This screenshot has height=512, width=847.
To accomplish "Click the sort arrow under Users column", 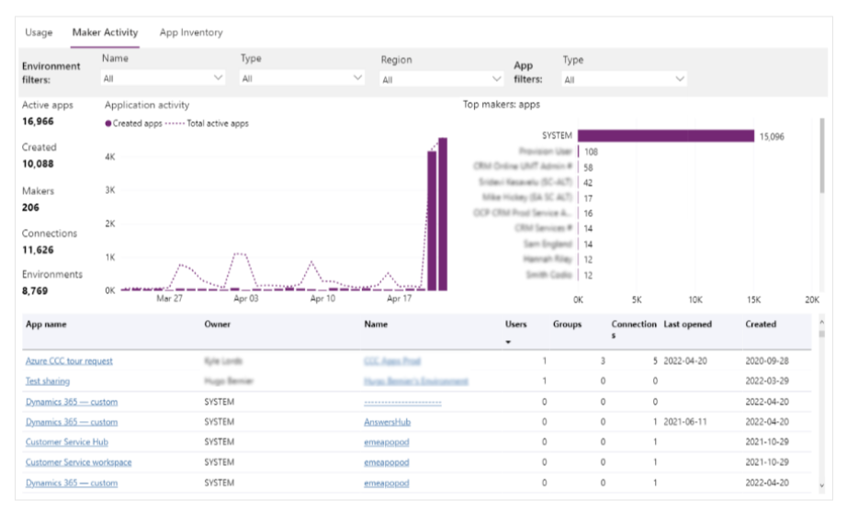I will click(x=509, y=343).
